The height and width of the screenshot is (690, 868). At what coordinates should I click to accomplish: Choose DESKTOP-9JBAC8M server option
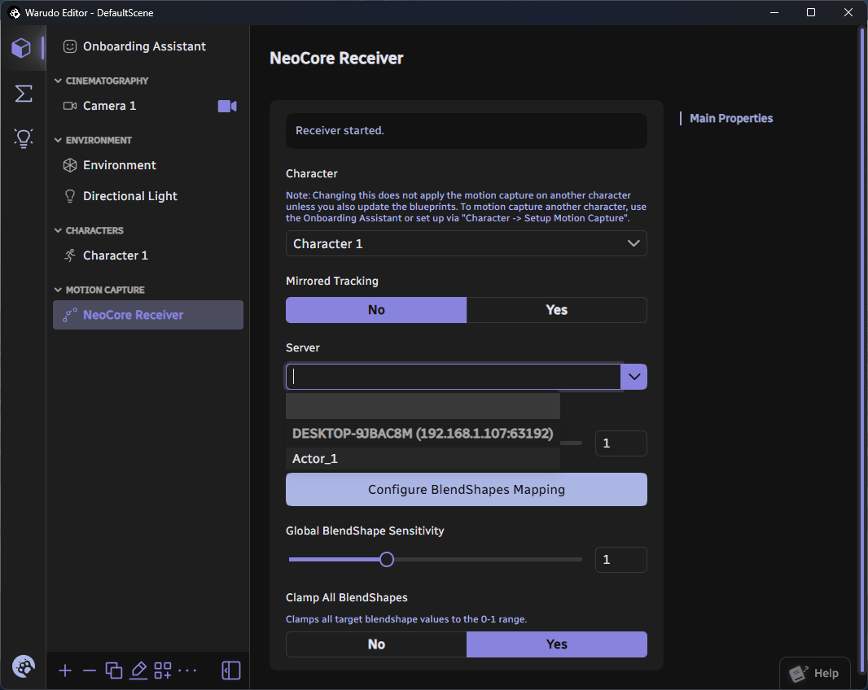(423, 433)
